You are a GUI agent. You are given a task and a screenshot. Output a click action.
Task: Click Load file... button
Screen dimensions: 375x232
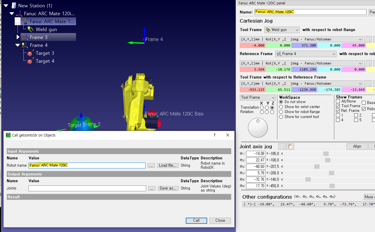168,166
